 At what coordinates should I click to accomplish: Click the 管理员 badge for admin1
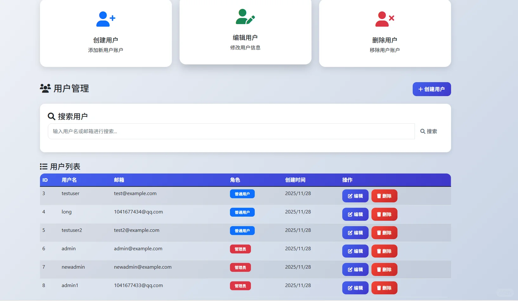(x=240, y=286)
